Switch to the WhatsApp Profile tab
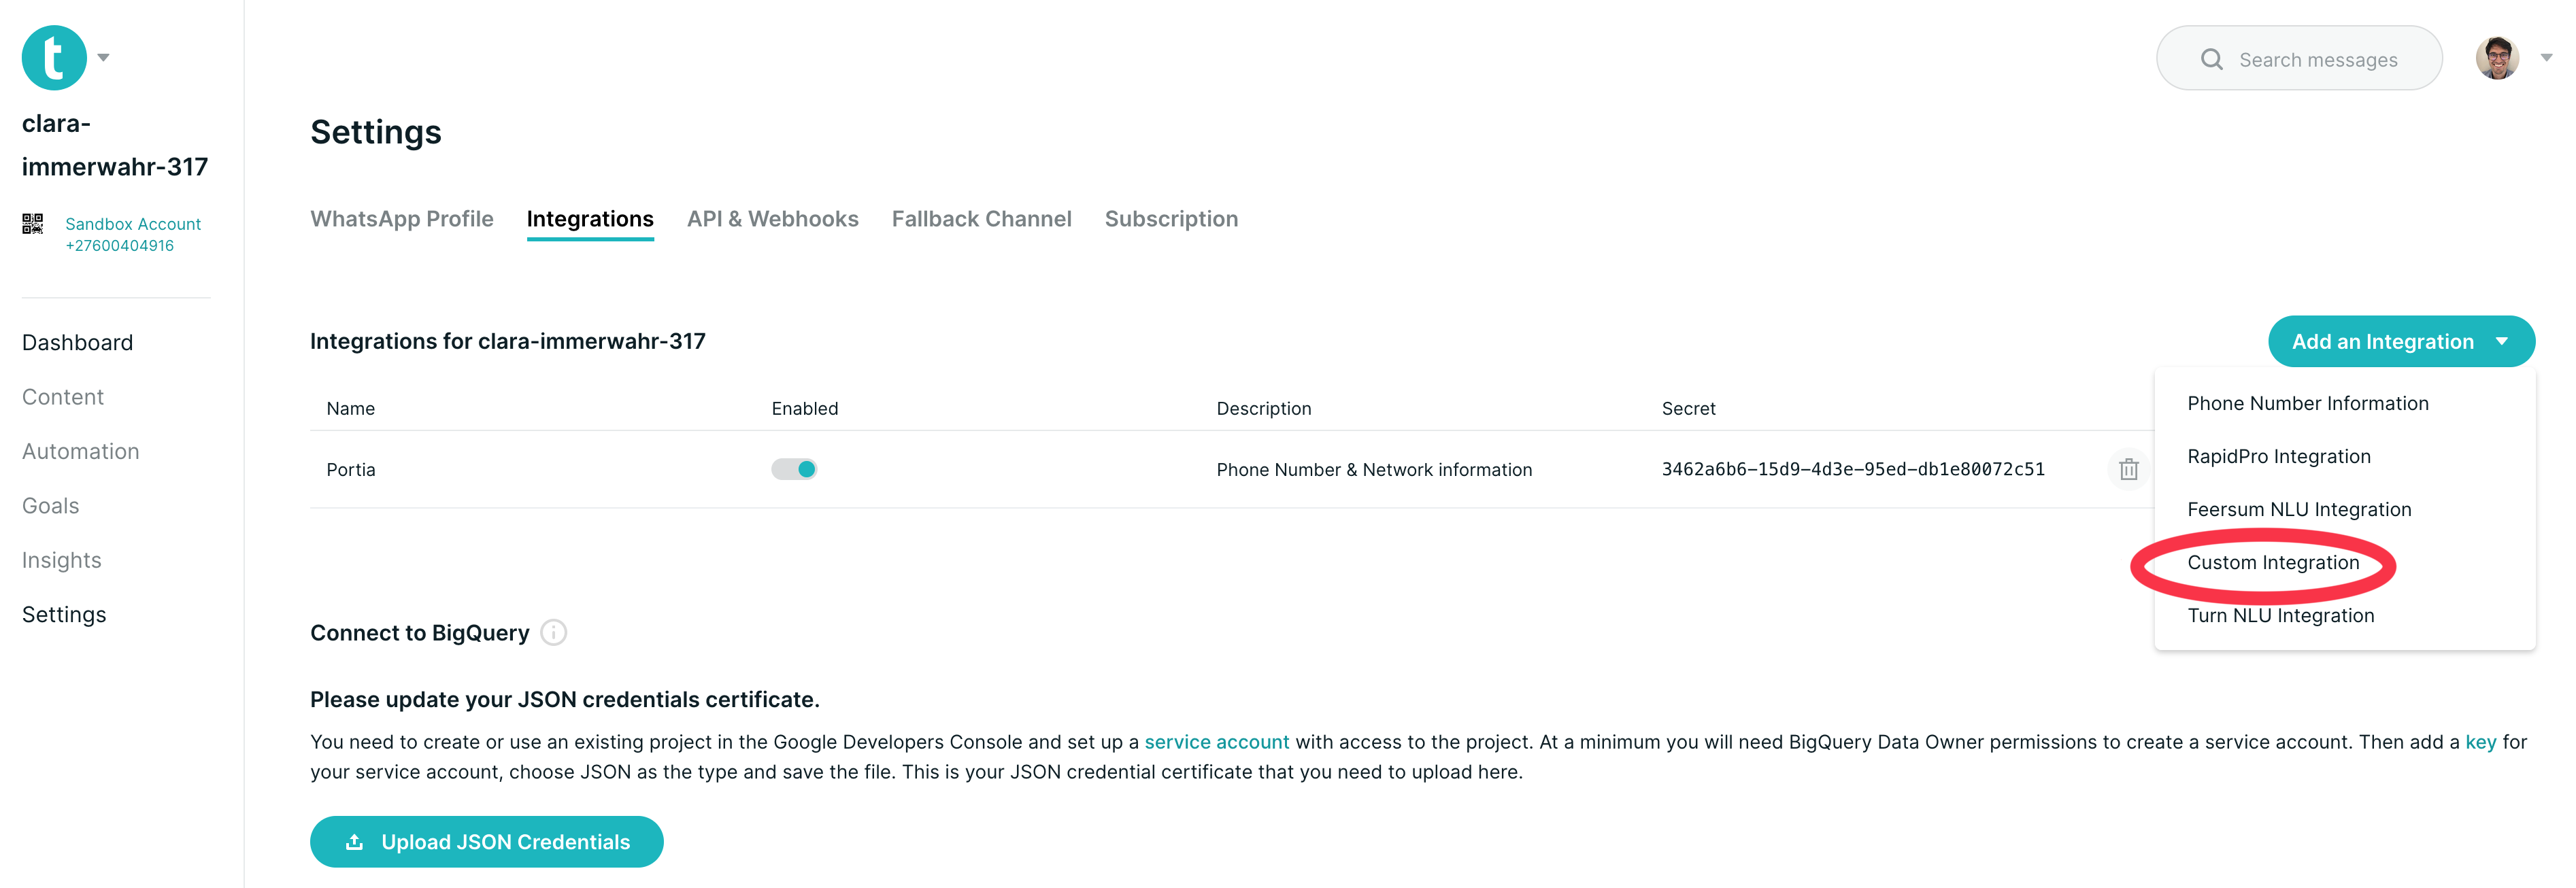2576x888 pixels. (x=402, y=219)
